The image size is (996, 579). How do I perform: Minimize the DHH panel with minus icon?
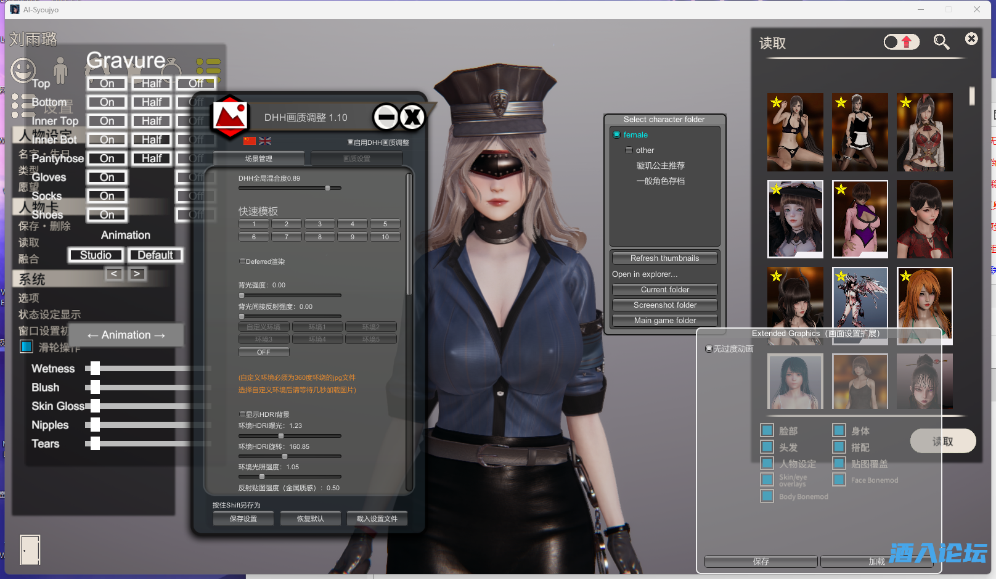coord(386,117)
